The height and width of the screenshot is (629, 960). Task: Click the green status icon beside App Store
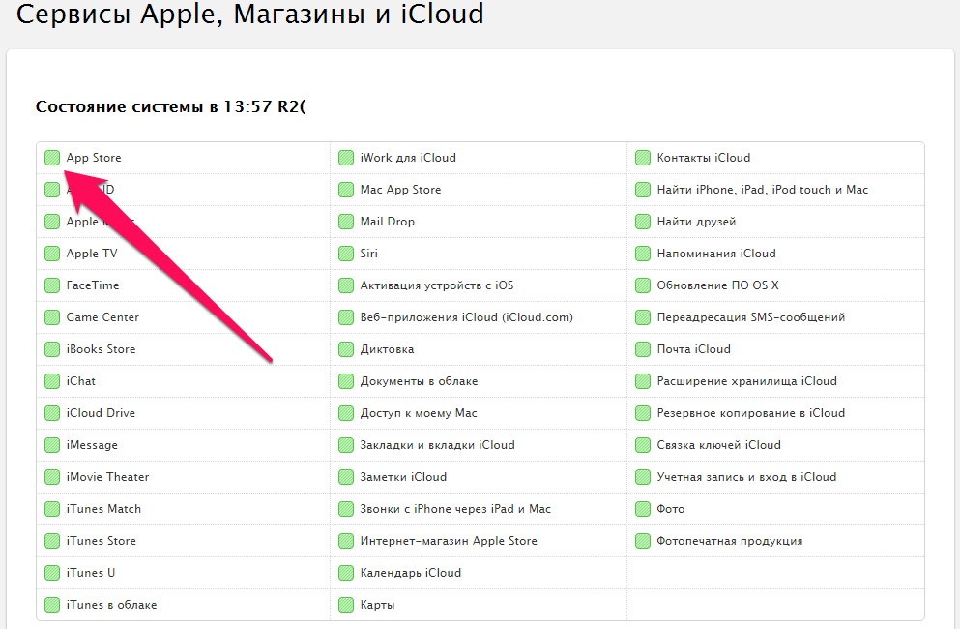(x=52, y=158)
